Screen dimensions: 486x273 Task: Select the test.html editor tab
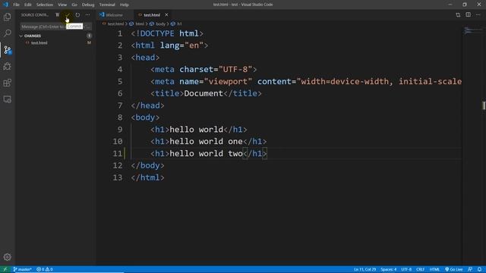tap(152, 15)
